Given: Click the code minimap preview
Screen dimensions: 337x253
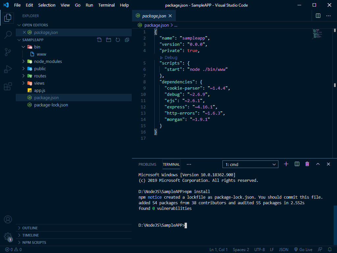Looking at the screenshot, I should [317, 34].
